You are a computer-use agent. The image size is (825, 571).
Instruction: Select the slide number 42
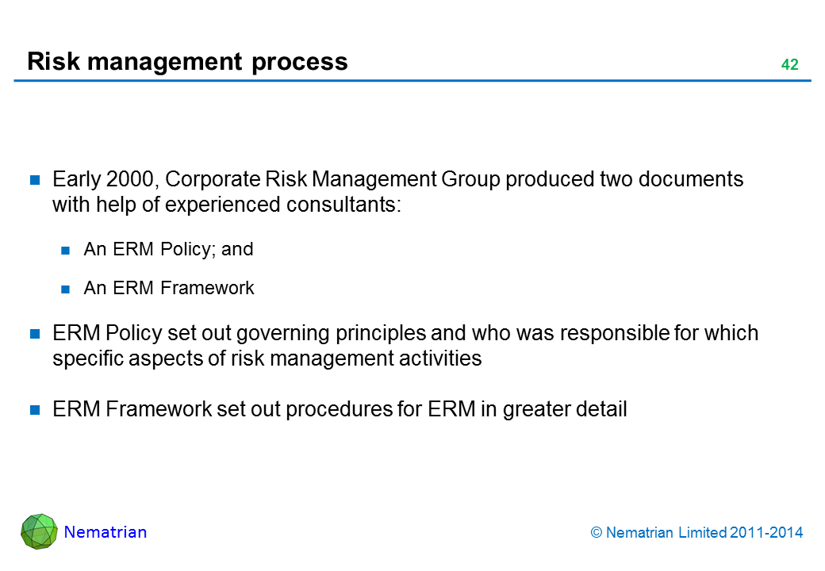pos(789,65)
